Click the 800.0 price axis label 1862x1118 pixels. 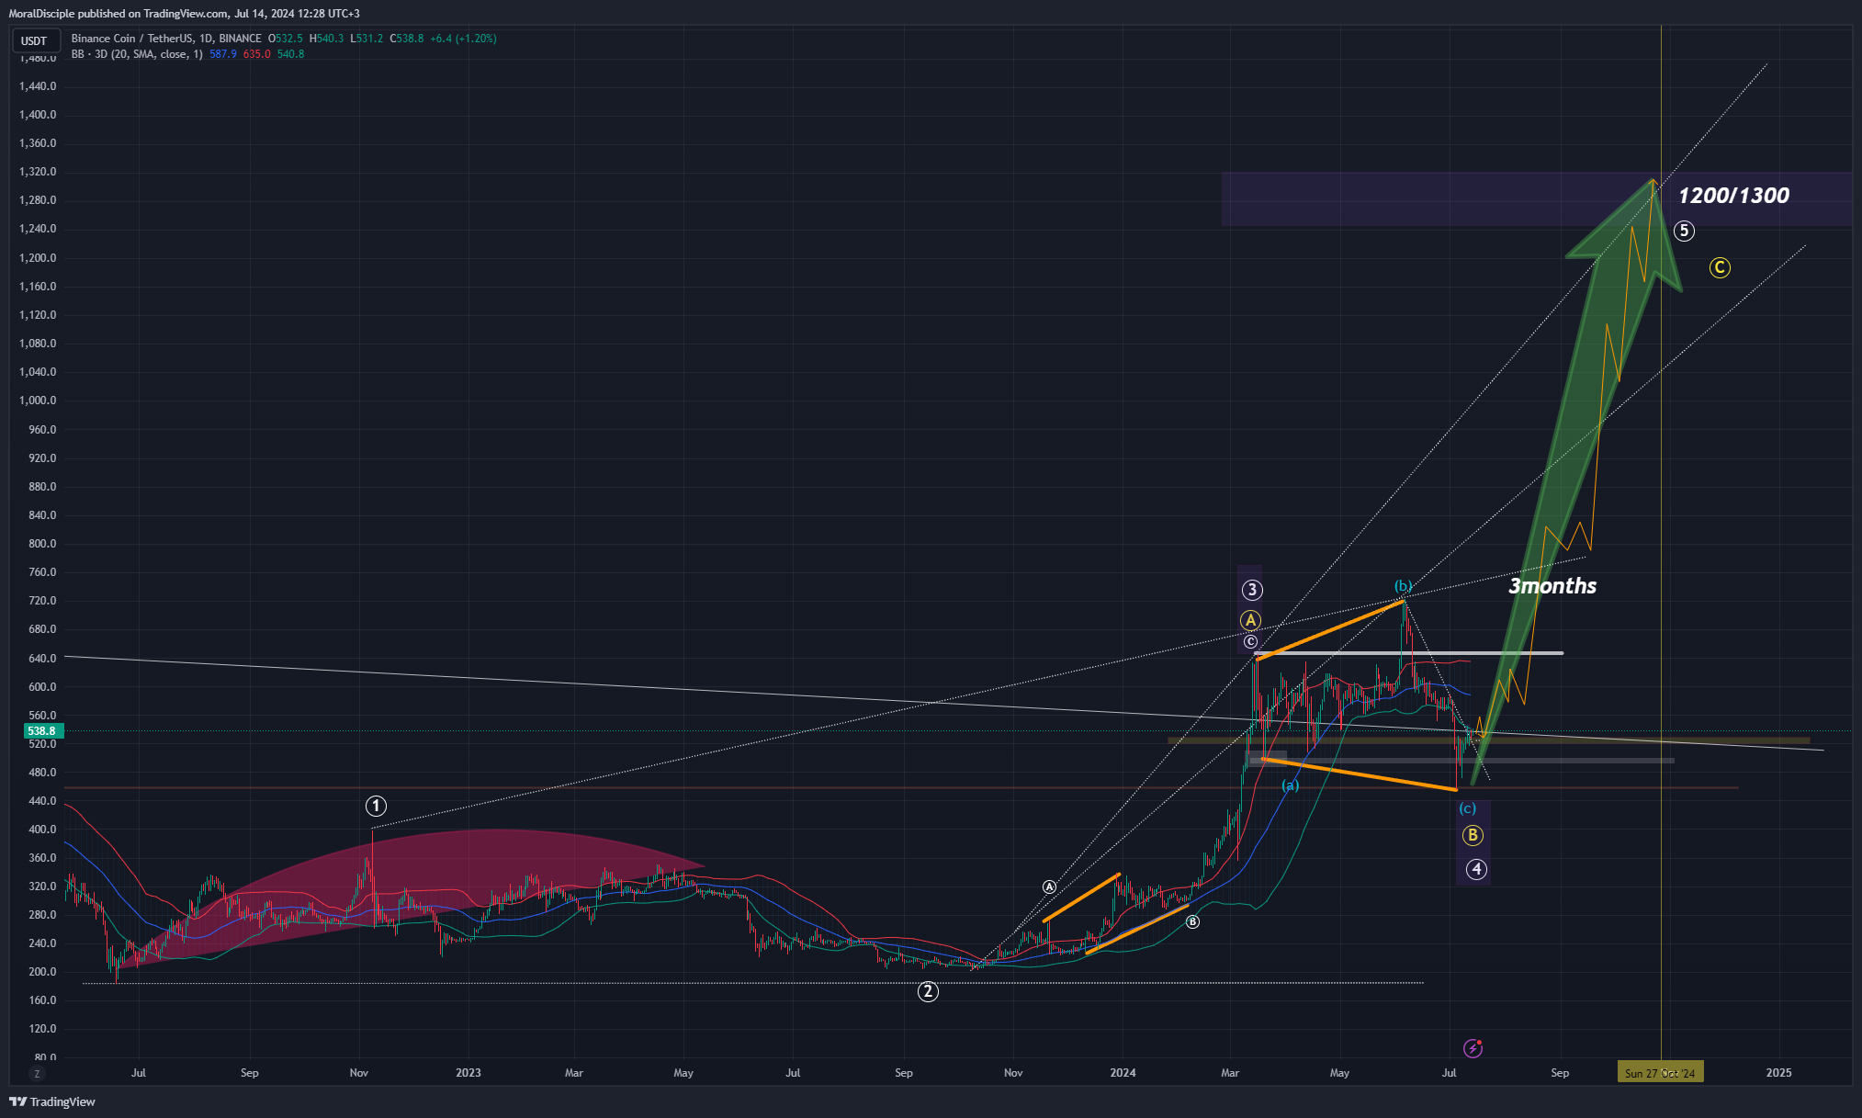tap(42, 544)
